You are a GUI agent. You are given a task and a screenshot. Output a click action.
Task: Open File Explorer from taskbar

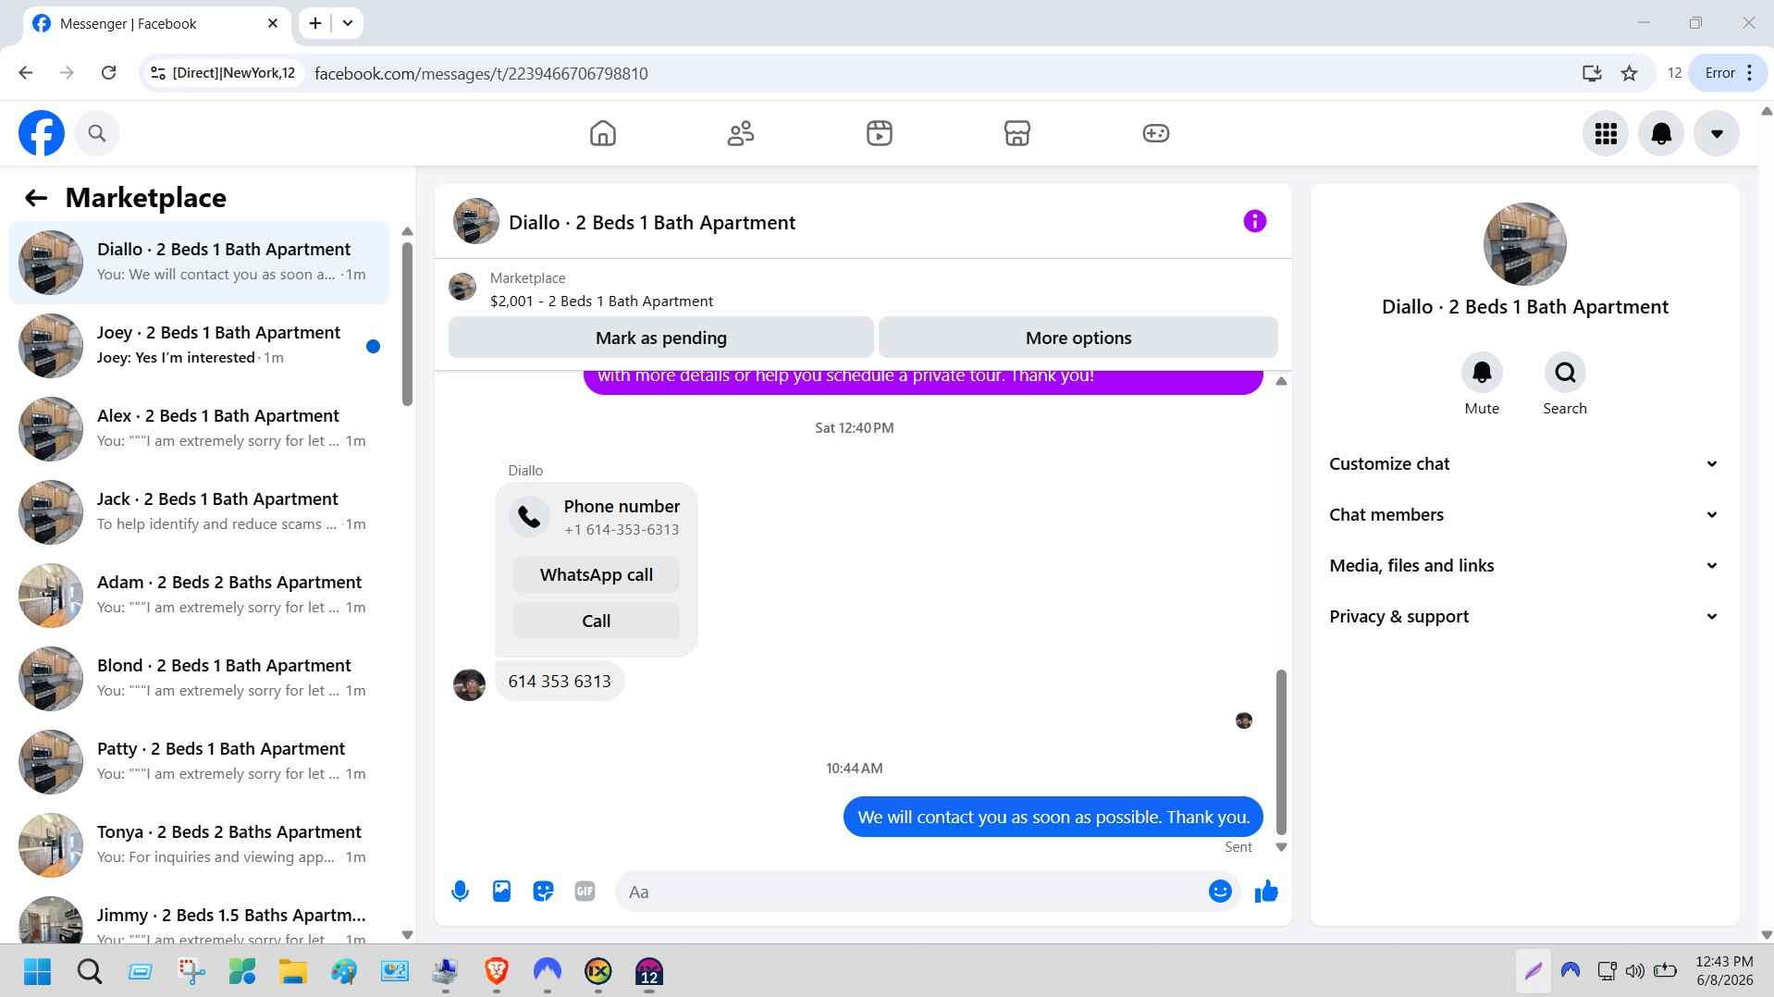point(293,972)
